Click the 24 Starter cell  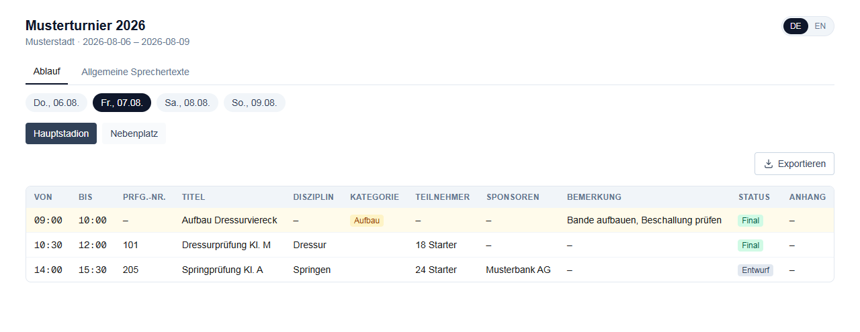coord(436,270)
